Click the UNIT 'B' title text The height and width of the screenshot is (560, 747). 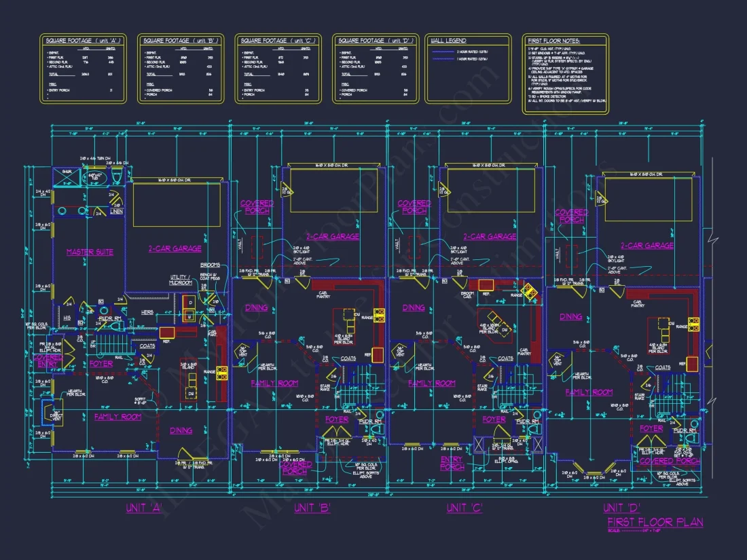click(x=312, y=508)
